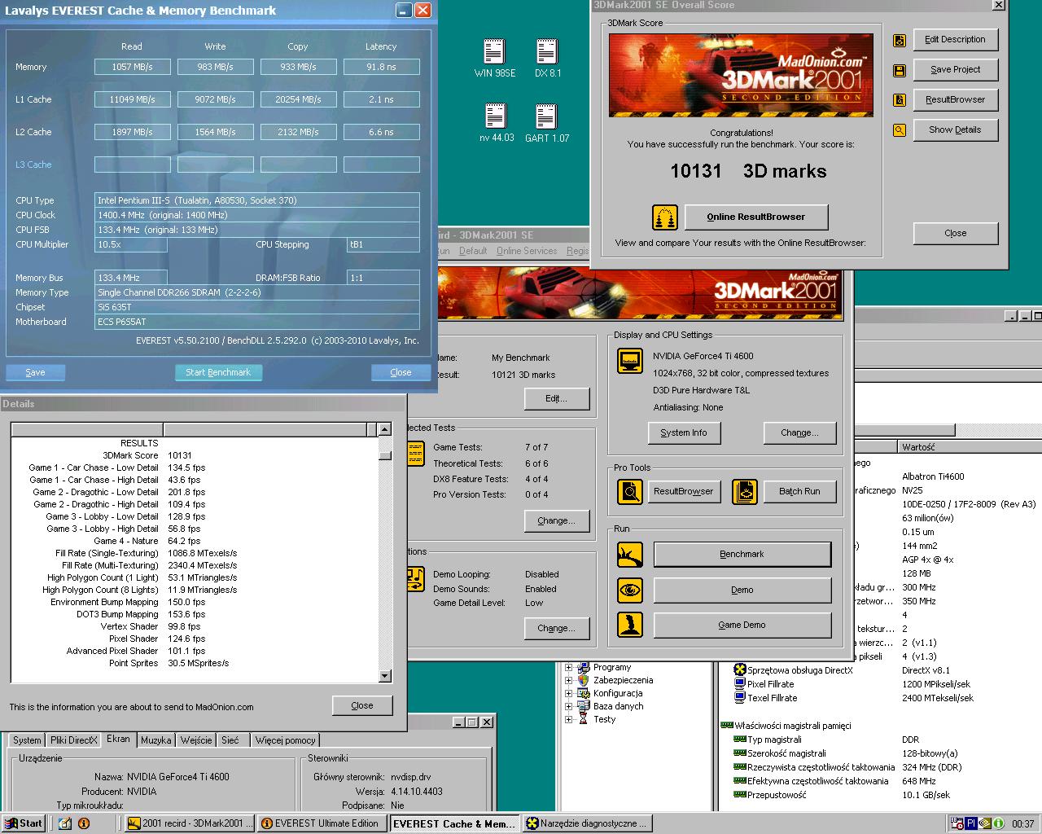This screenshot has width=1042, height=834.
Task: Click the Selected Tests list icon
Action: point(415,454)
